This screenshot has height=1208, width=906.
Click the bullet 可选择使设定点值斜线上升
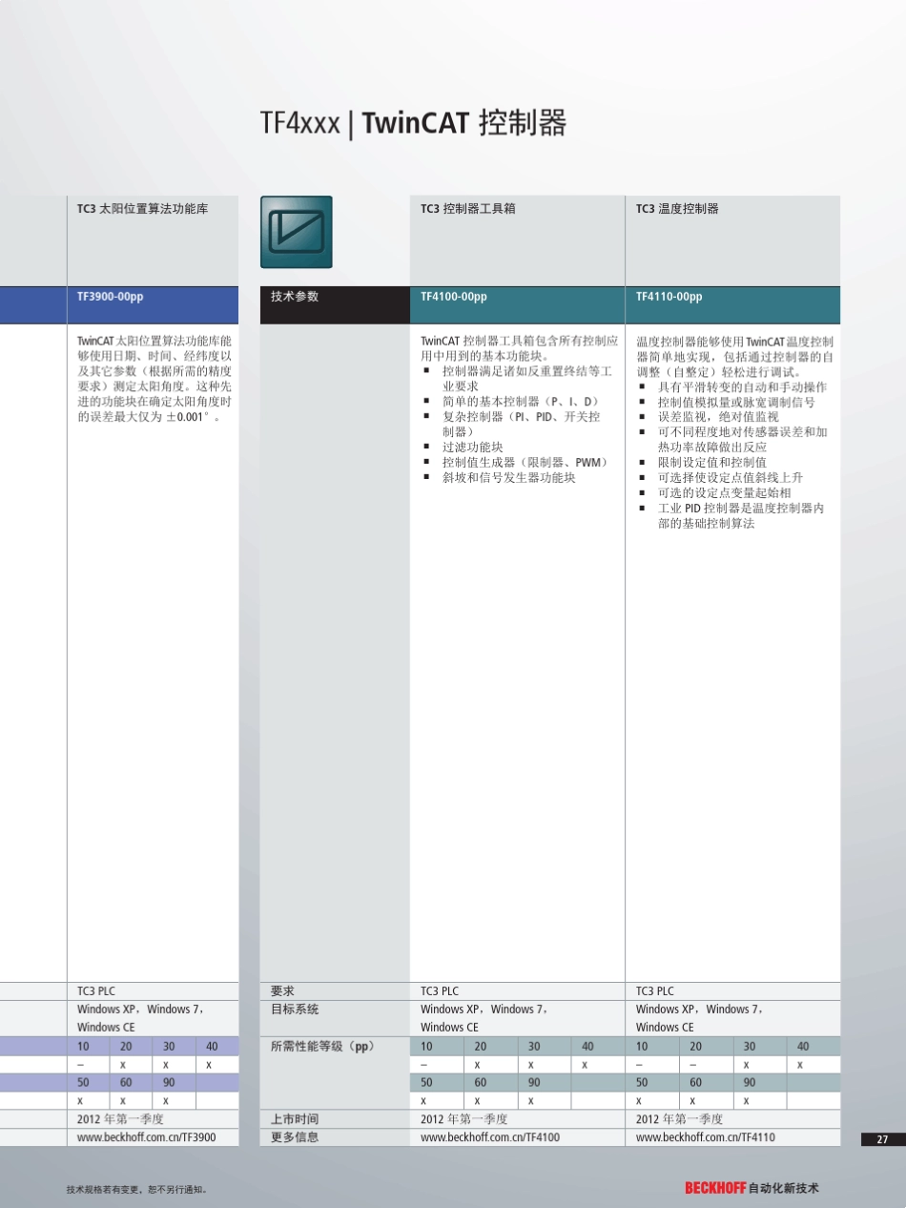click(x=731, y=477)
